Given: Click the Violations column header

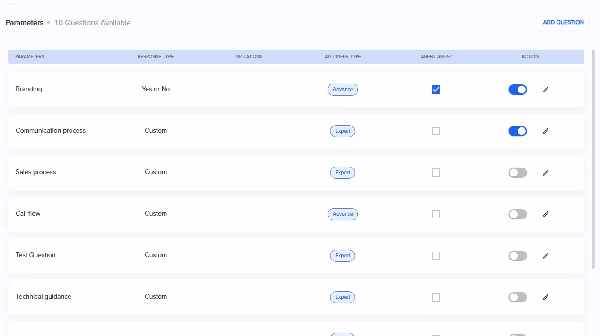Looking at the screenshot, I should click(x=249, y=57).
